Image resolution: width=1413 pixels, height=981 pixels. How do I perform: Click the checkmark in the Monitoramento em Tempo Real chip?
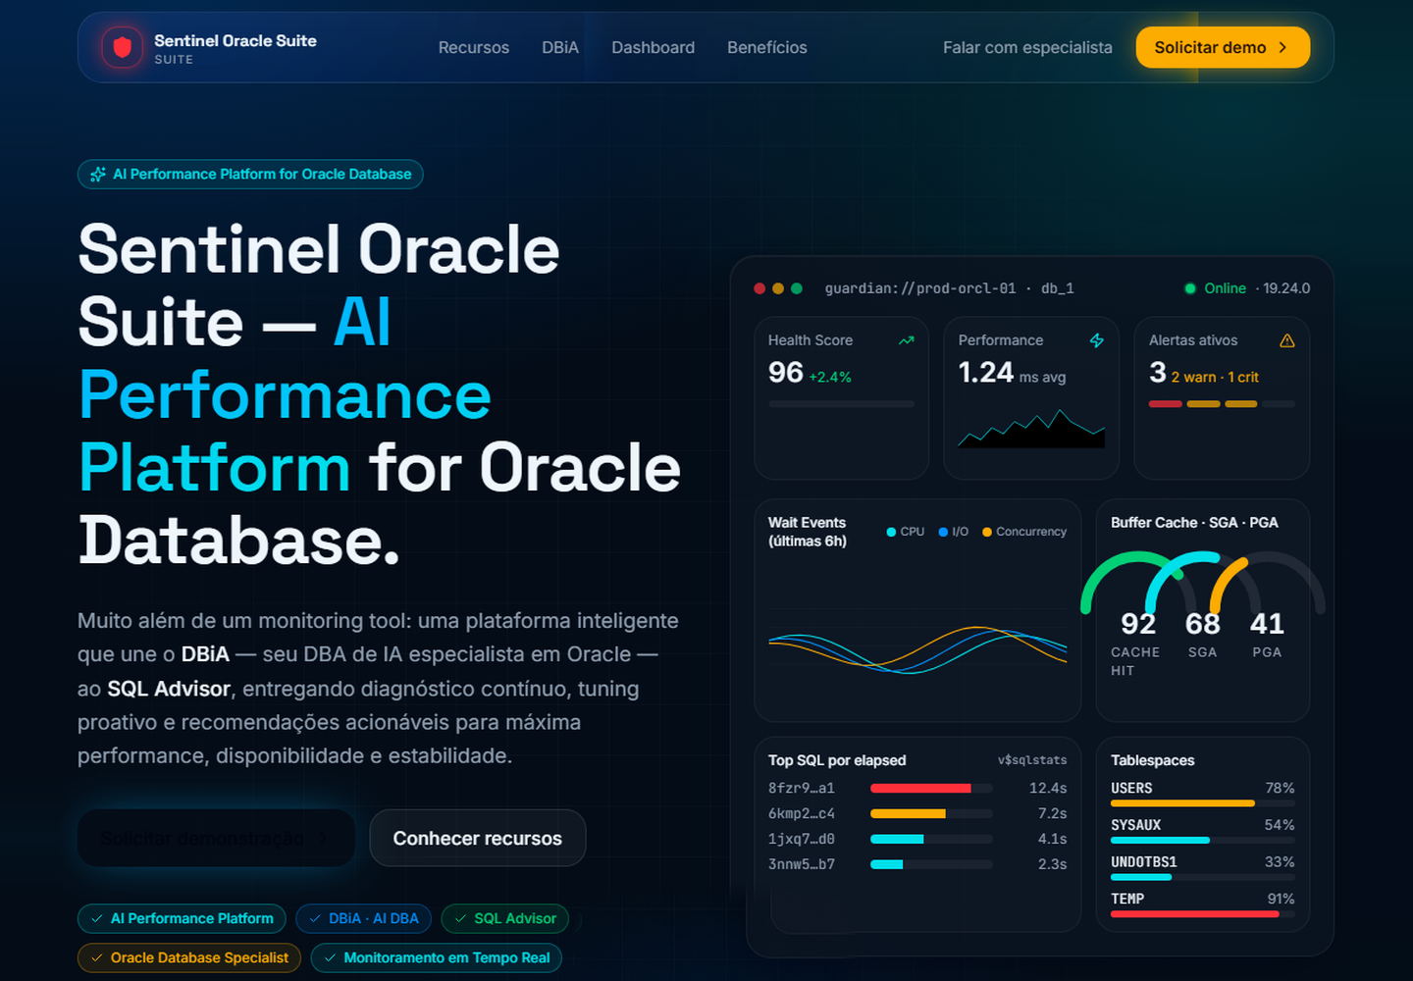coord(331,958)
